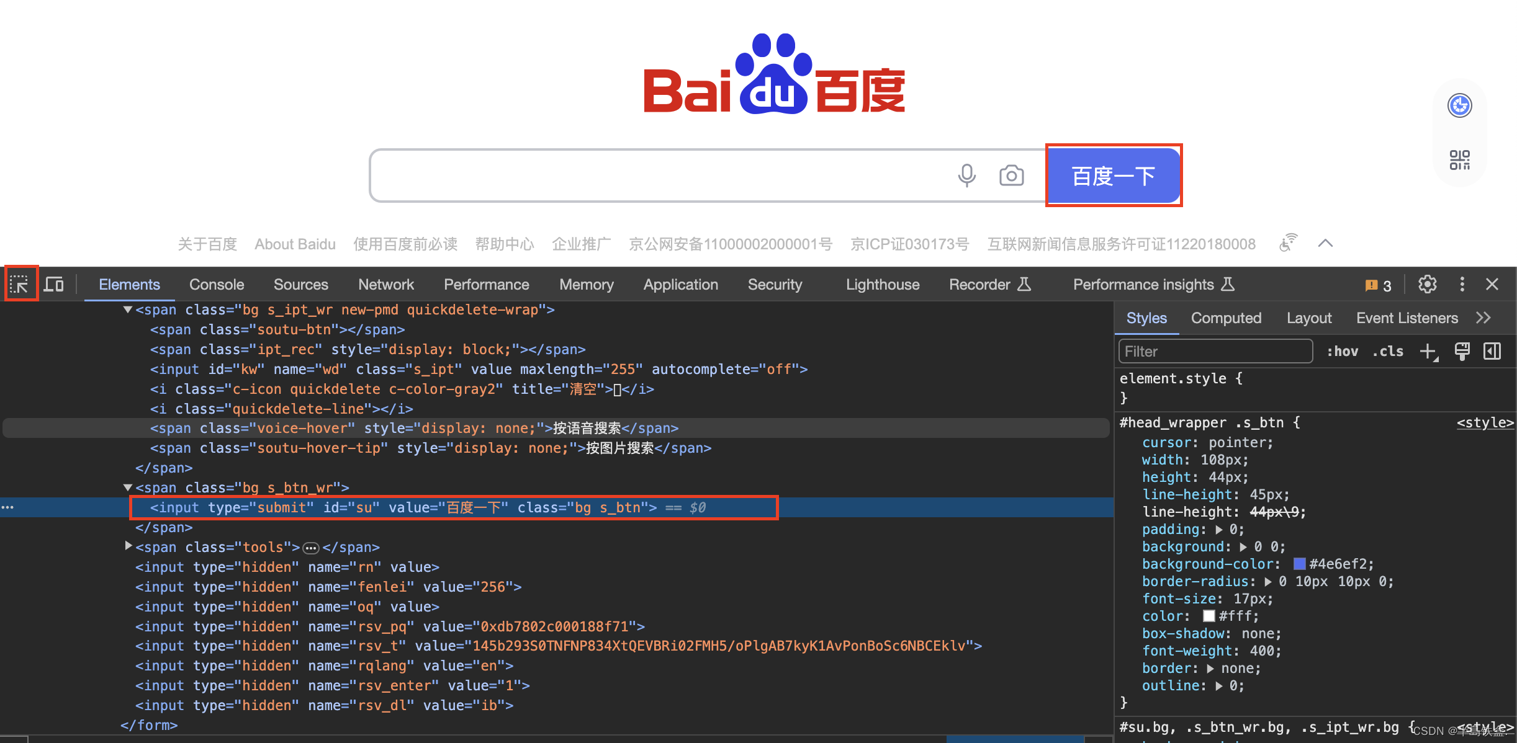Click the QR code icon on right sidebar
Image resolution: width=1517 pixels, height=743 pixels.
coord(1459,159)
